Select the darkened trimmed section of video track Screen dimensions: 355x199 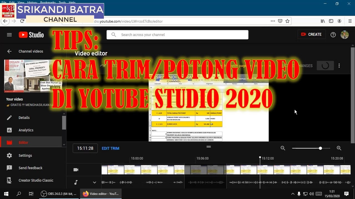205,170
